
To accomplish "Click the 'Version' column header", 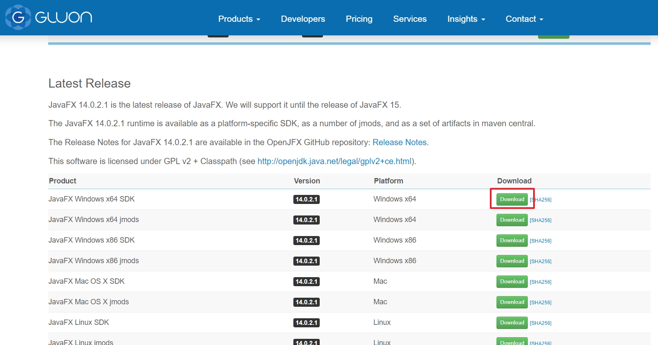I will pyautogui.click(x=307, y=181).
